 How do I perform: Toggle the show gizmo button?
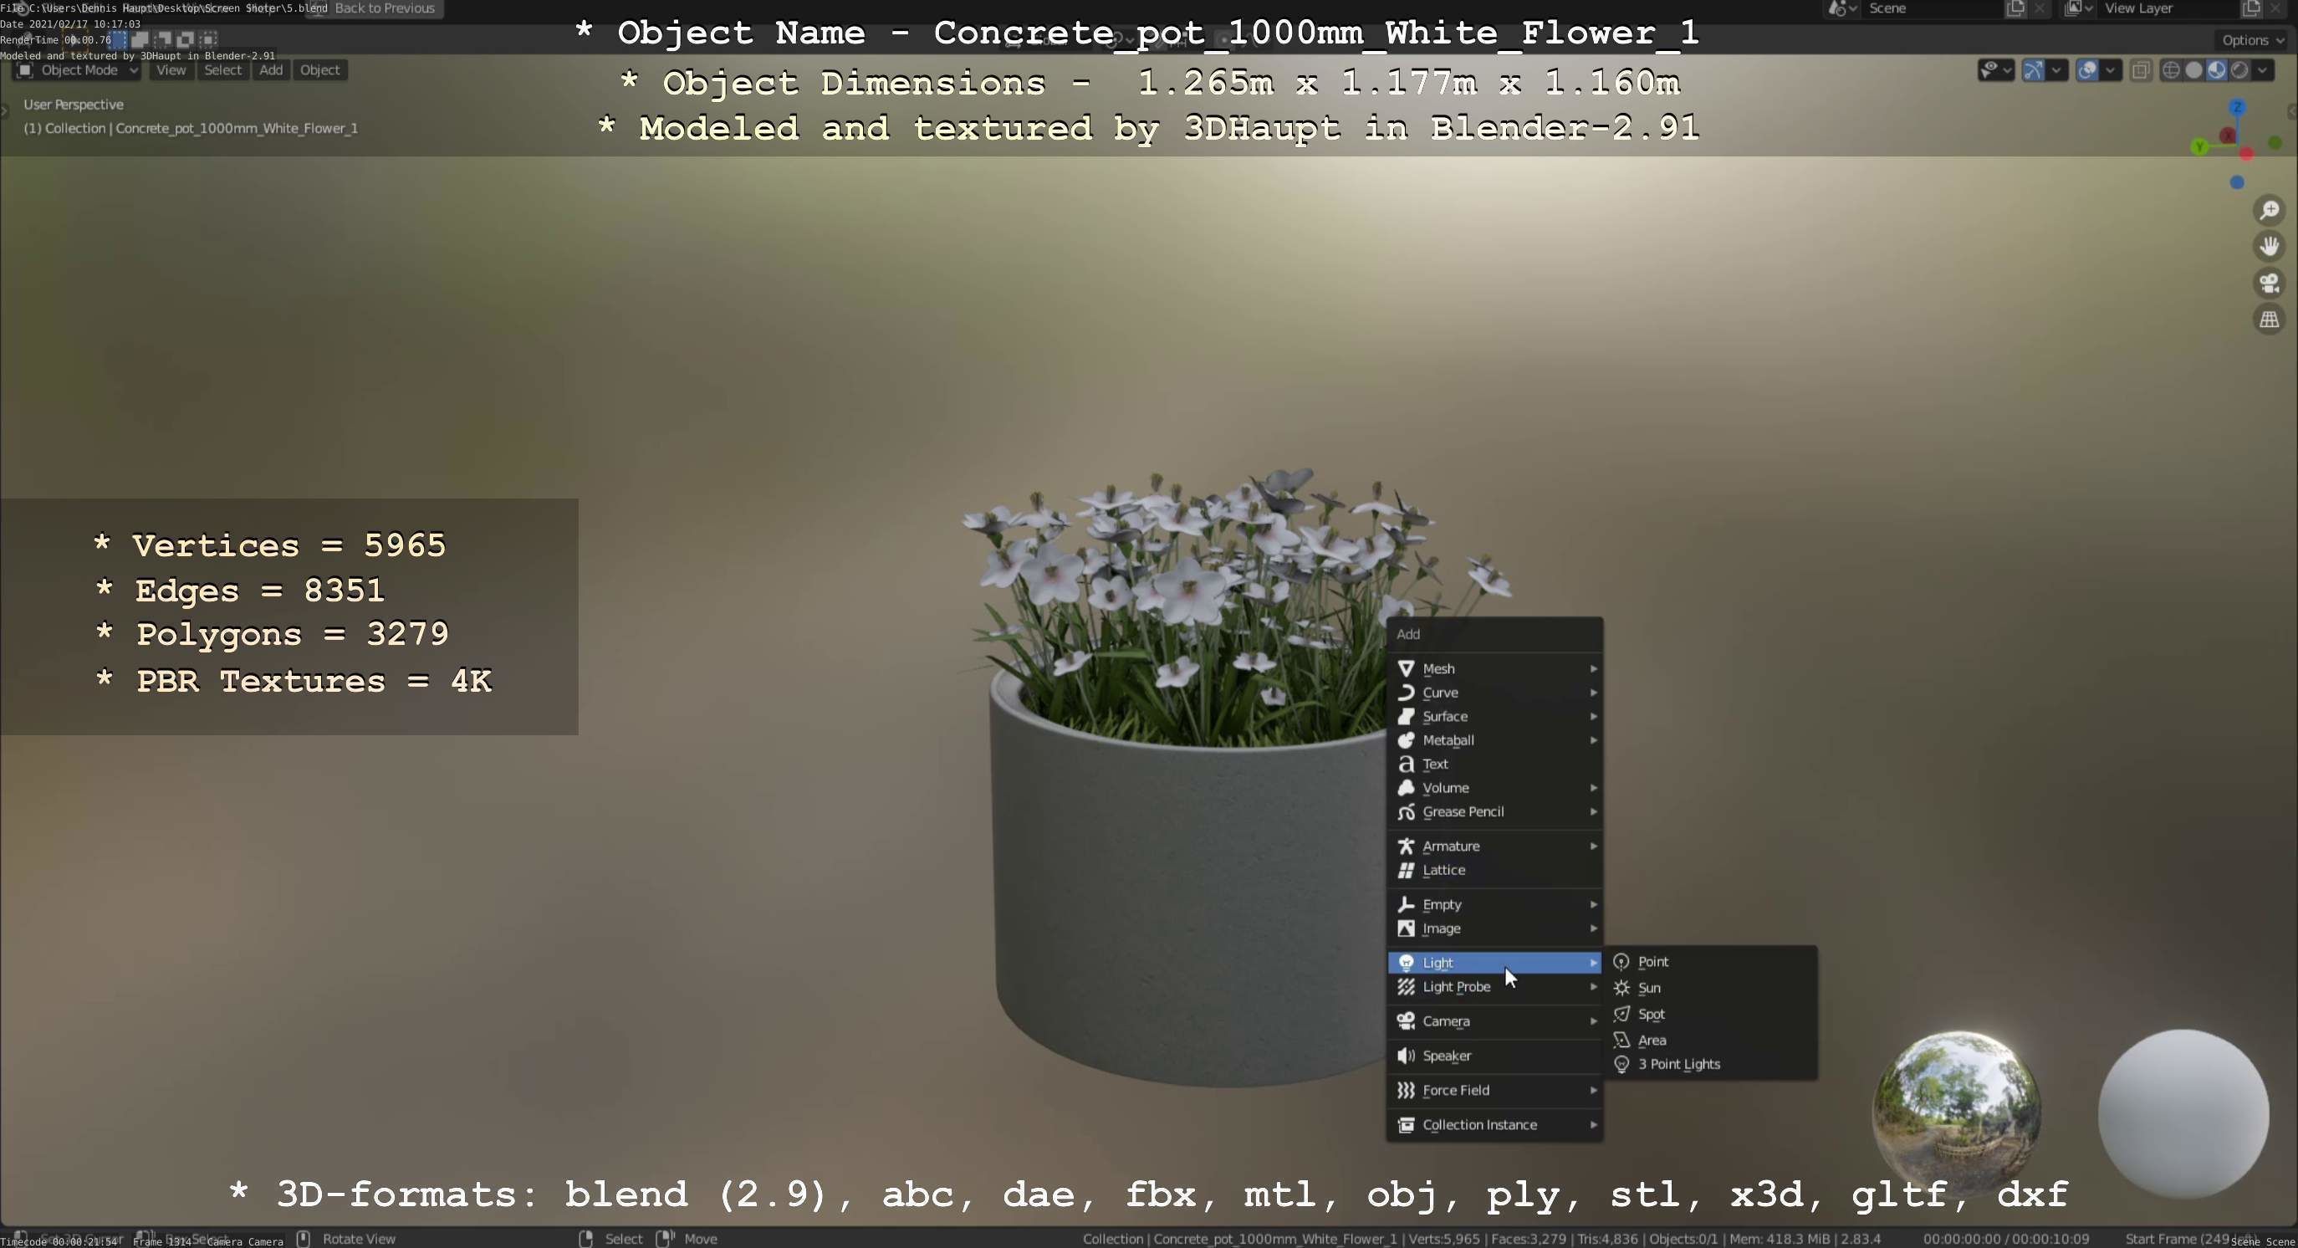2033,70
